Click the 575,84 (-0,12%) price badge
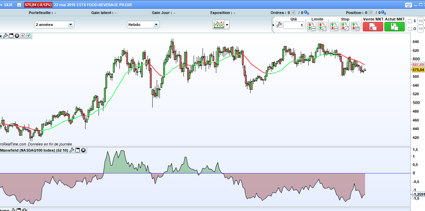425x211 pixels. [x=38, y=5]
